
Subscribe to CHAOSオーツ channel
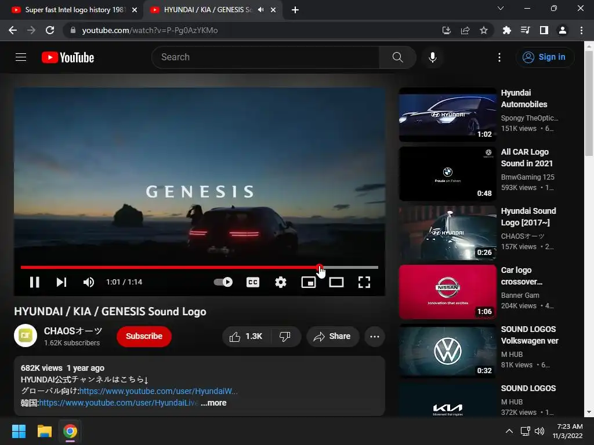coord(144,336)
